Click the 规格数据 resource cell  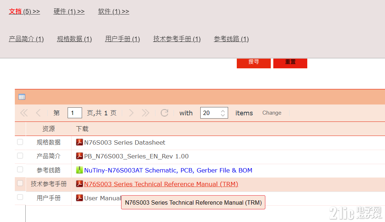[48, 142]
